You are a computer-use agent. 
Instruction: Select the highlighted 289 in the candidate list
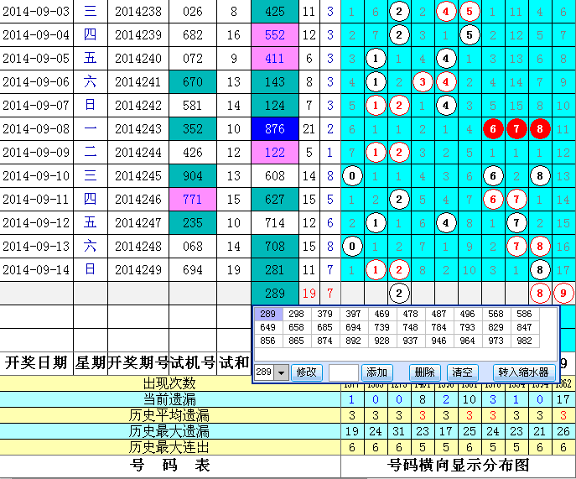[x=267, y=314]
